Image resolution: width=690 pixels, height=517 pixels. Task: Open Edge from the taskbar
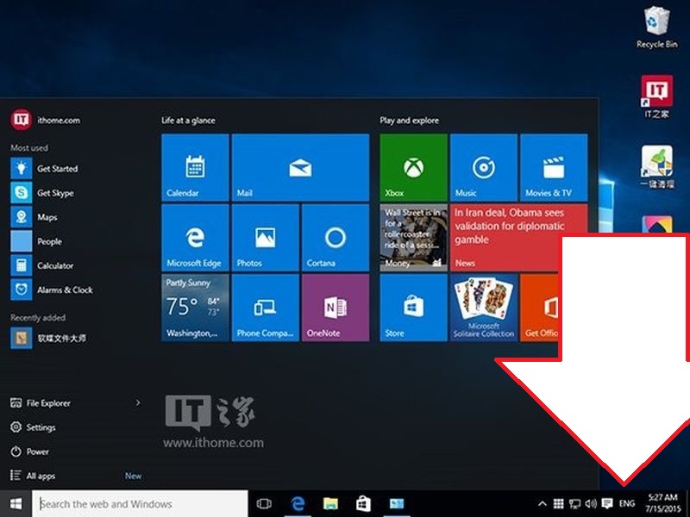[298, 503]
